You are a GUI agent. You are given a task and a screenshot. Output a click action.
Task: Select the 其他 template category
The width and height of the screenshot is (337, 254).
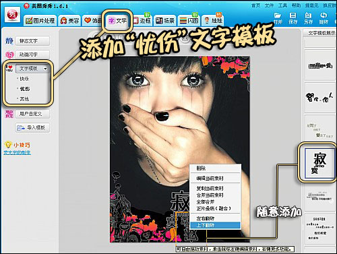coord(24,99)
